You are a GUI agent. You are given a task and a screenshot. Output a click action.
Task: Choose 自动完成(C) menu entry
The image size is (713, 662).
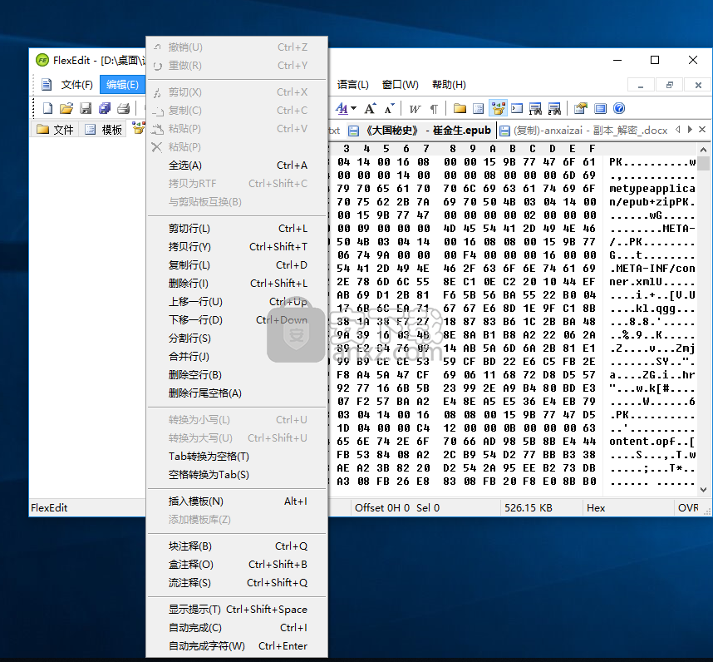pyautogui.click(x=237, y=627)
